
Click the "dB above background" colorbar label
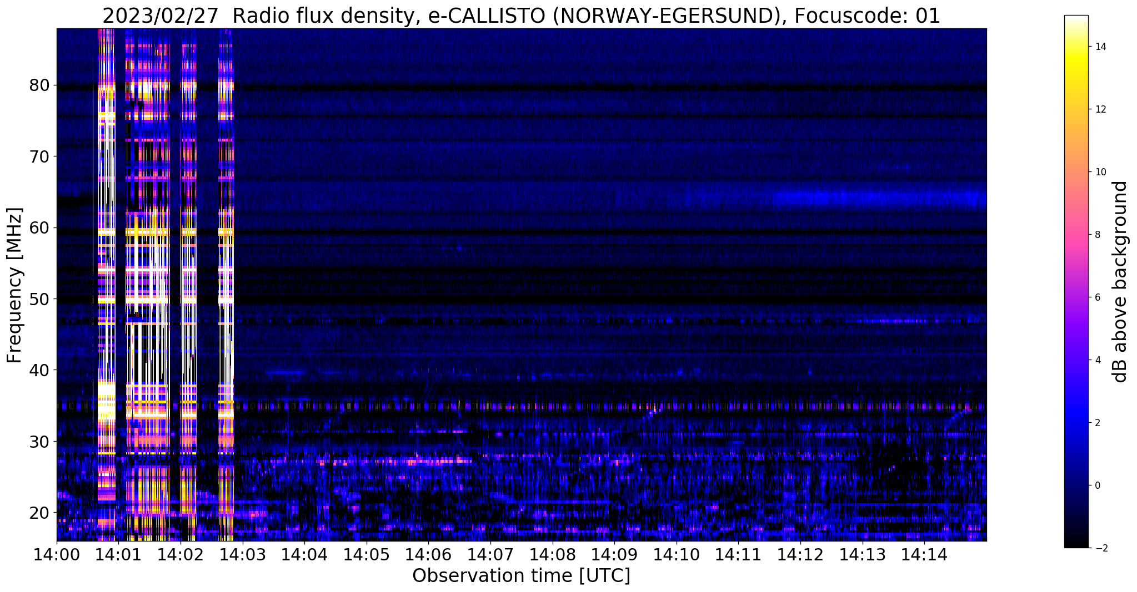1120,281
